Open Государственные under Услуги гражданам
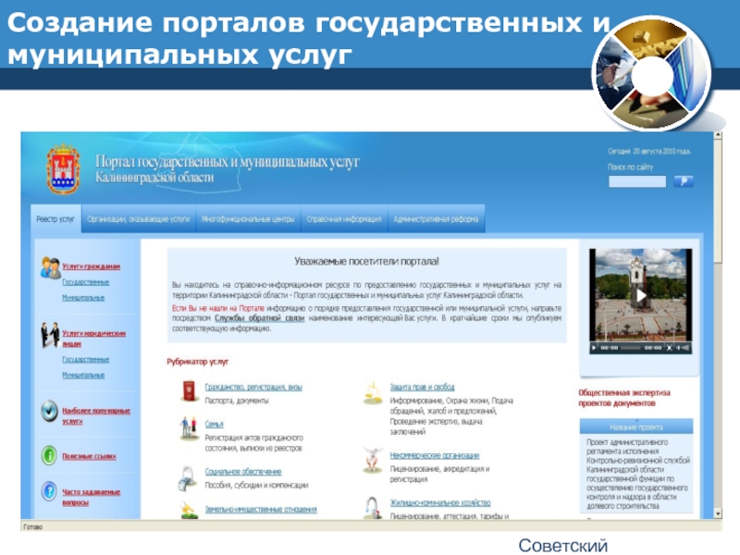Image resolution: width=740 pixels, height=555 pixels. [x=86, y=282]
